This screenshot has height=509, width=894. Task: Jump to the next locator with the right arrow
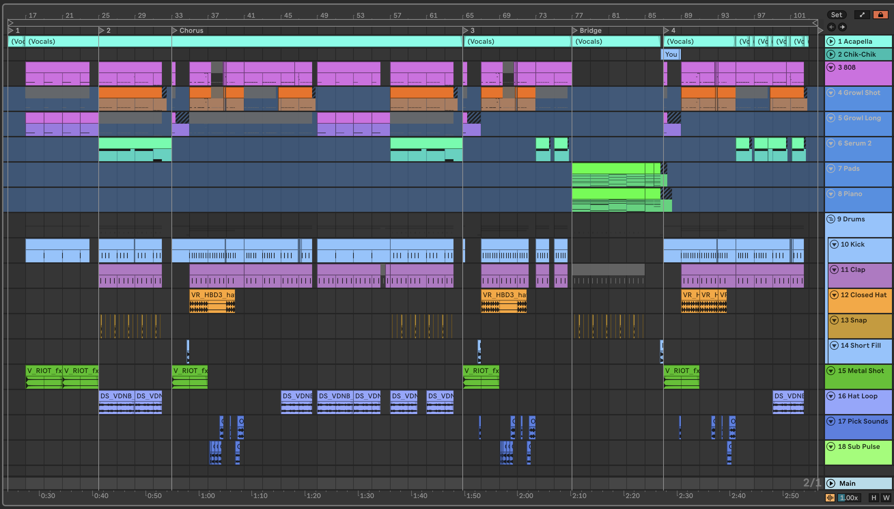(842, 27)
